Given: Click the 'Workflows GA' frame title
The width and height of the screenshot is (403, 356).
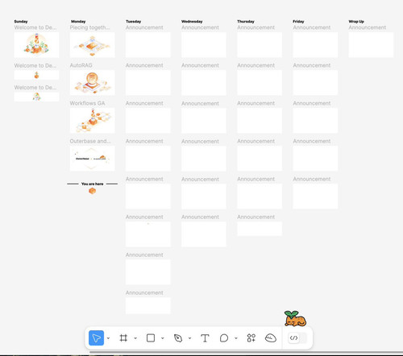Looking at the screenshot, I should (87, 103).
